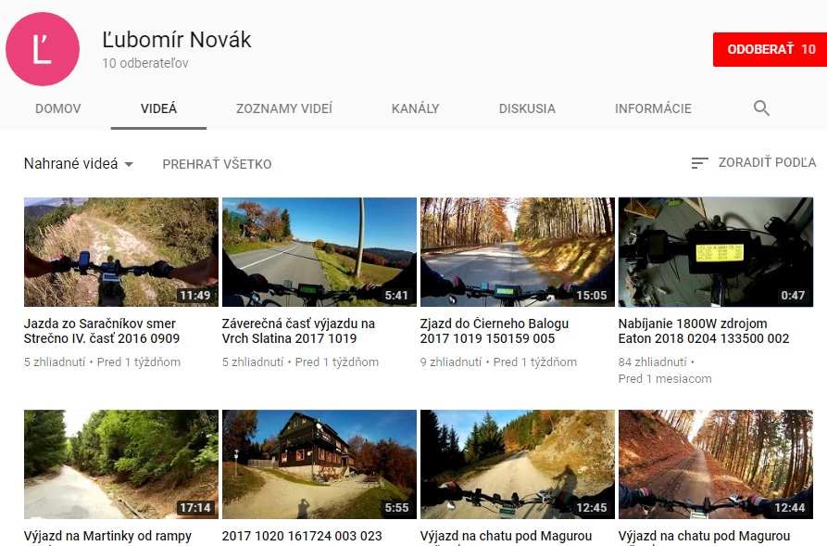Expand the Nahrané videá dropdown
This screenshot has height=546, width=827.
pyautogui.click(x=78, y=164)
